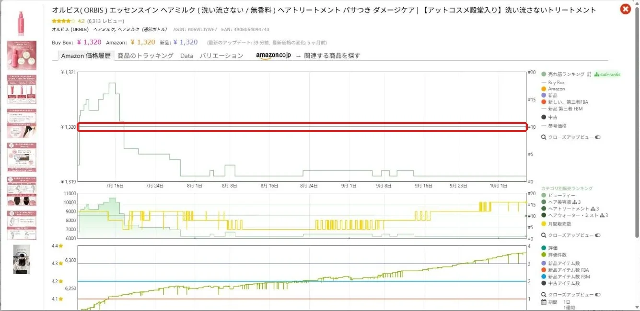Toggle Buy Box legend line

(553, 83)
